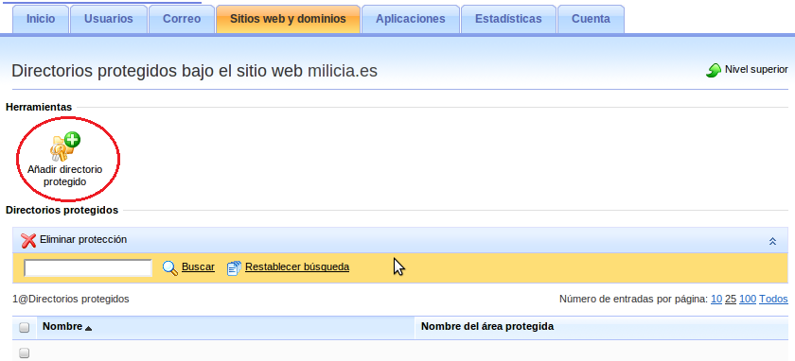Click the page title mentioning milicia.es
Viewport: 795px width, 361px height.
point(194,71)
